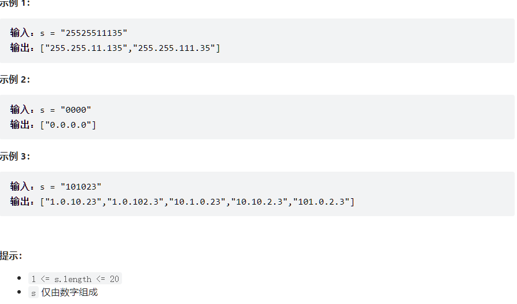Click the "10.10.2.3" output value
517x304 pixels.
[x=260, y=202]
